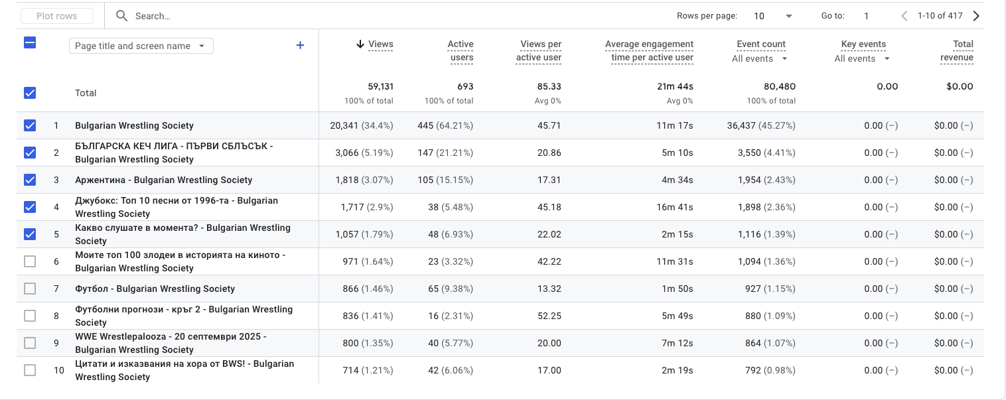
Task: Expand Key events All events dropdown
Action: (862, 59)
